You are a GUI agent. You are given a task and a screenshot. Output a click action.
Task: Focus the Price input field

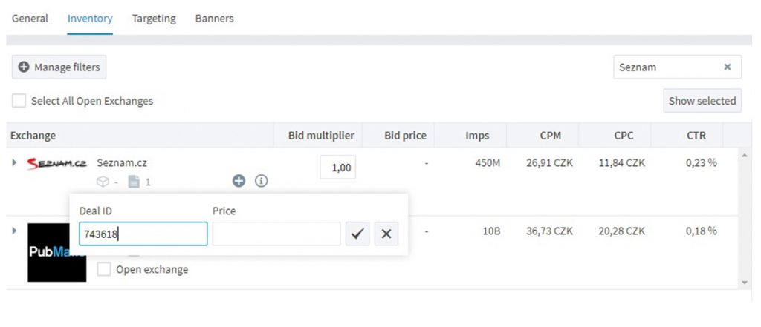pos(276,234)
